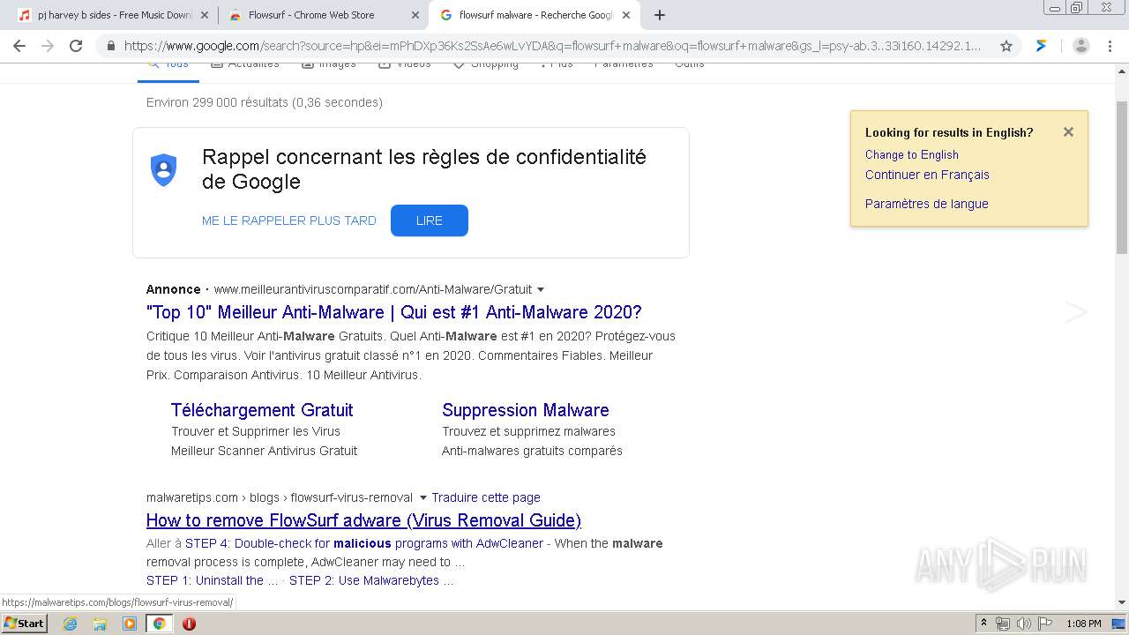The height and width of the screenshot is (635, 1129).
Task: Open How to remove FlowSurf adware result
Action: (363, 520)
